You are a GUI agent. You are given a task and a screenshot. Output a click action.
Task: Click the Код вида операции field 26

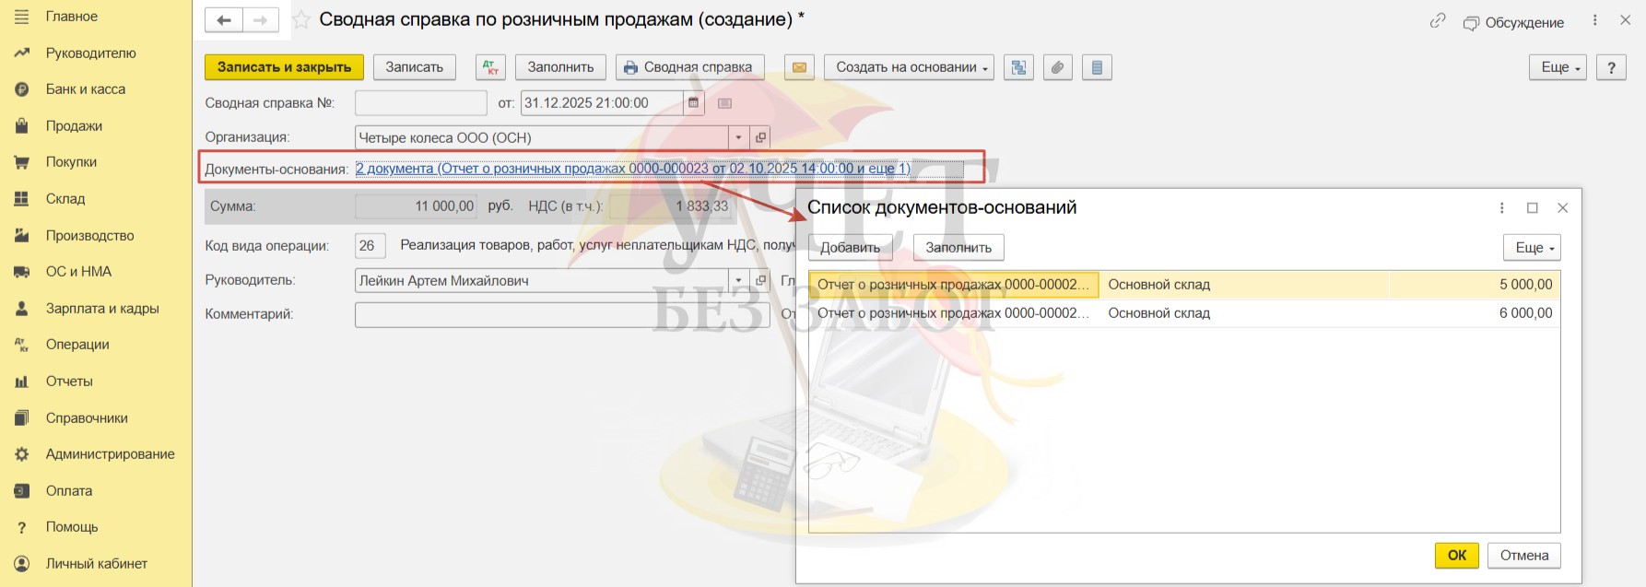click(x=370, y=245)
